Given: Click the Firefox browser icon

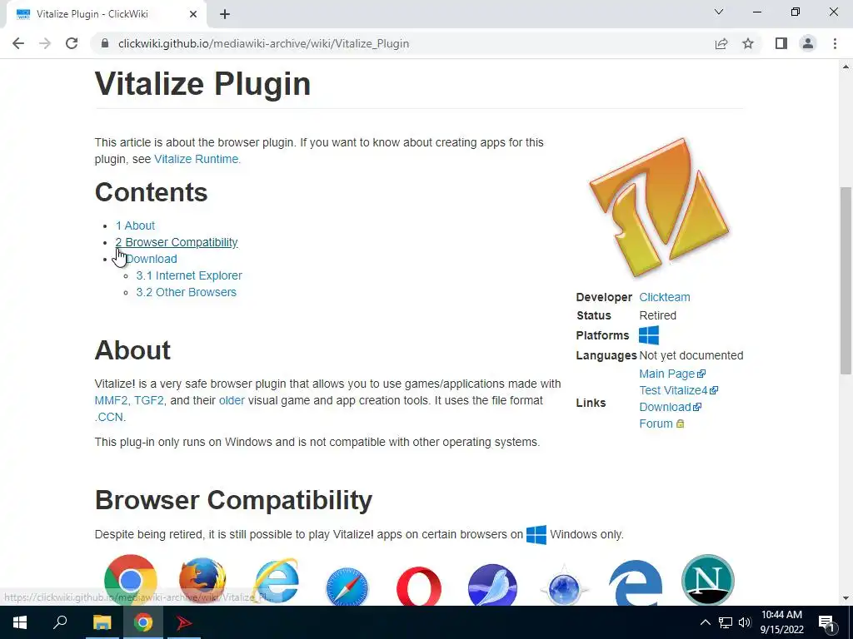Looking at the screenshot, I should point(202,581).
